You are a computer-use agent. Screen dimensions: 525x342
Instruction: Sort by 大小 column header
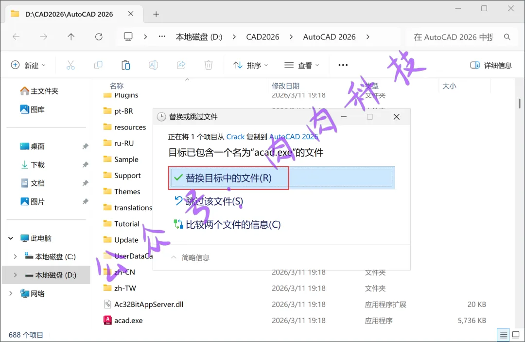coord(449,86)
